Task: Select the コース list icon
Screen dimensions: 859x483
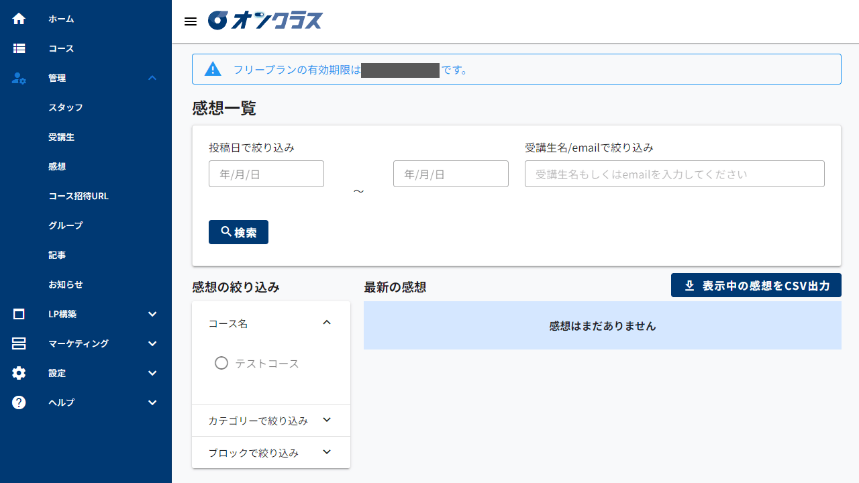Action: coord(18,48)
